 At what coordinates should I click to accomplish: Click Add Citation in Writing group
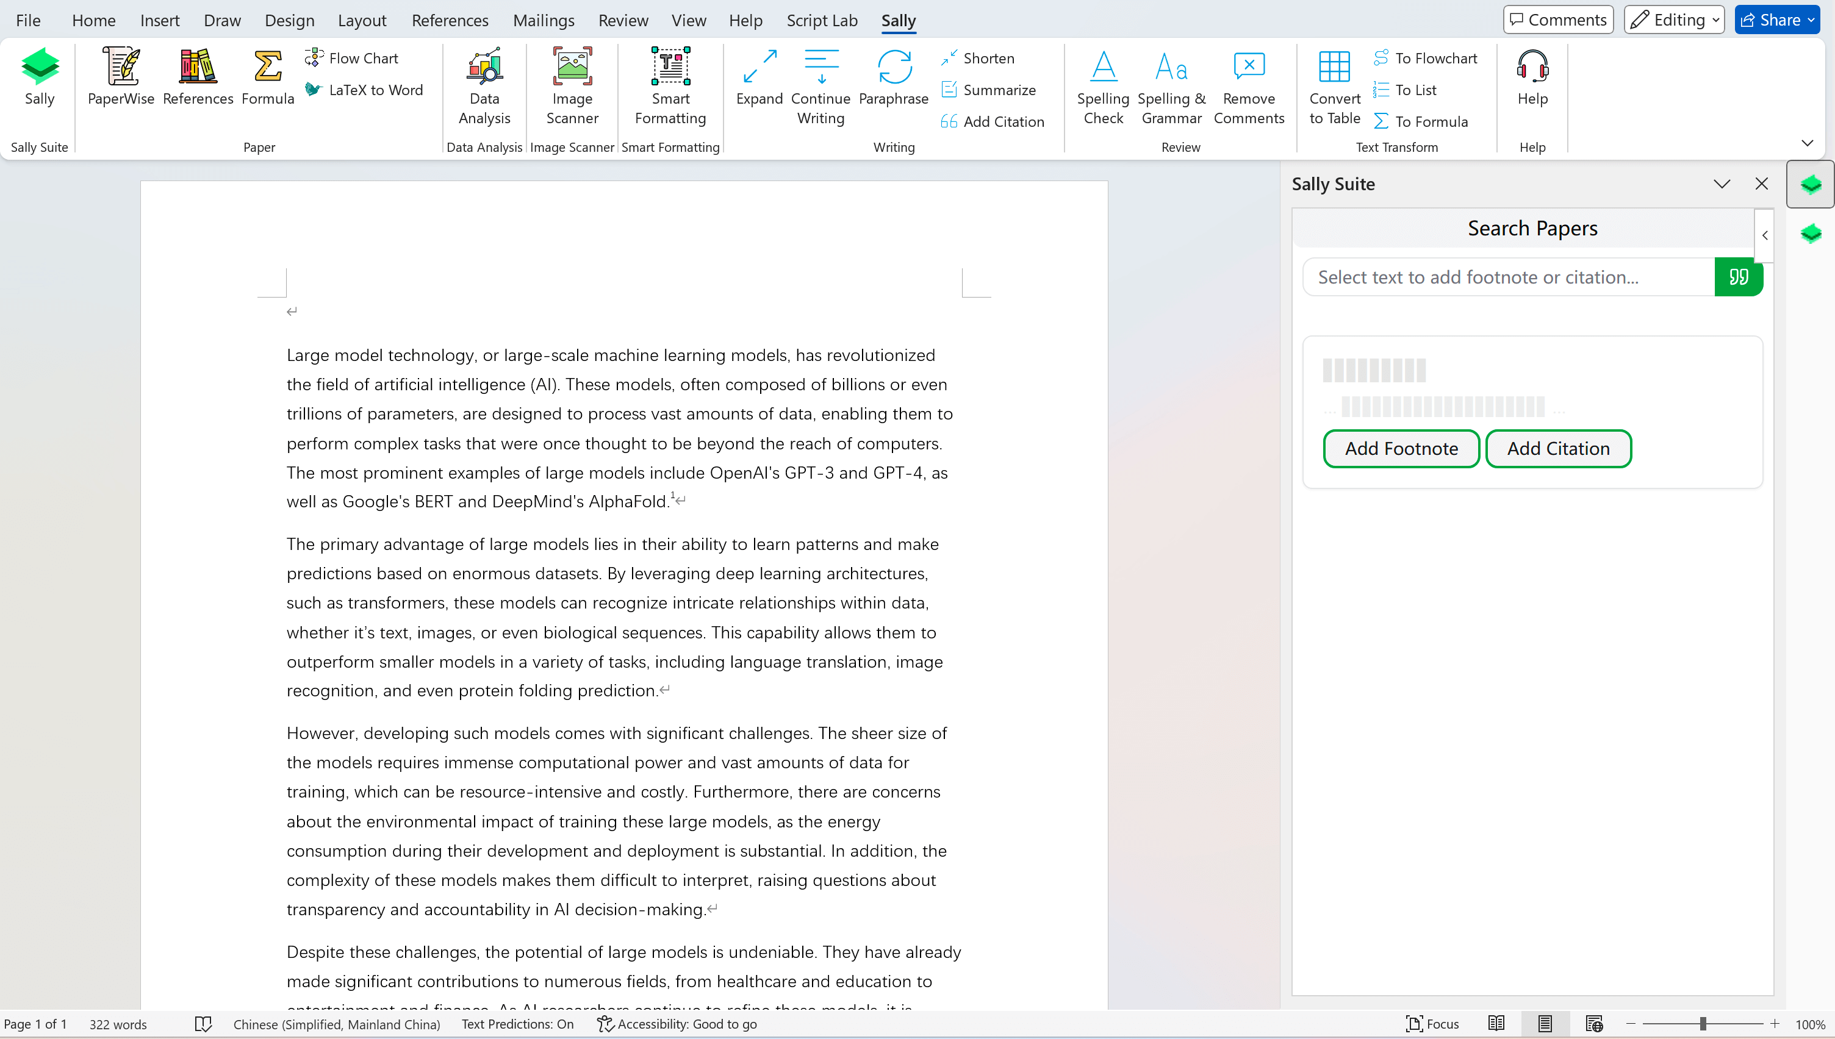(x=993, y=121)
